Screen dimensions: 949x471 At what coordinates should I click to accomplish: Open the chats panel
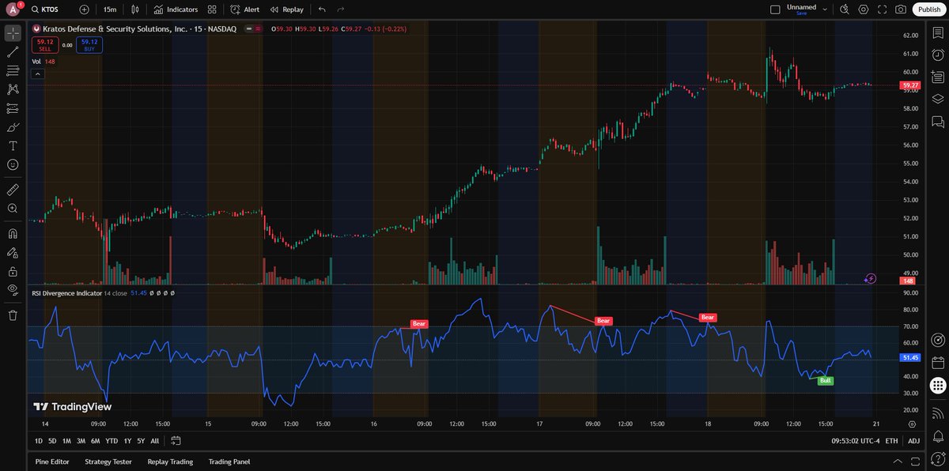938,121
